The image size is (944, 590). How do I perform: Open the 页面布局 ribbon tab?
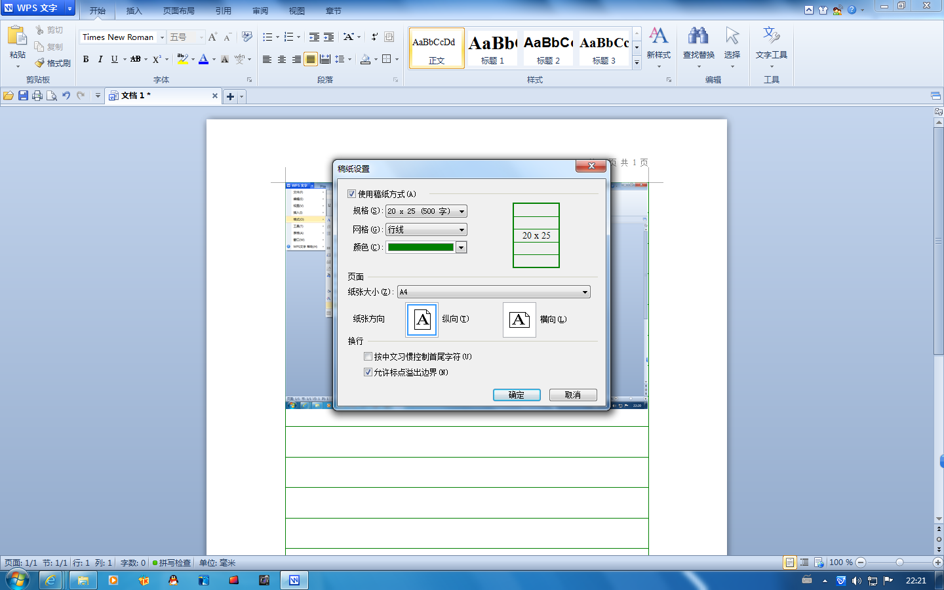(178, 10)
